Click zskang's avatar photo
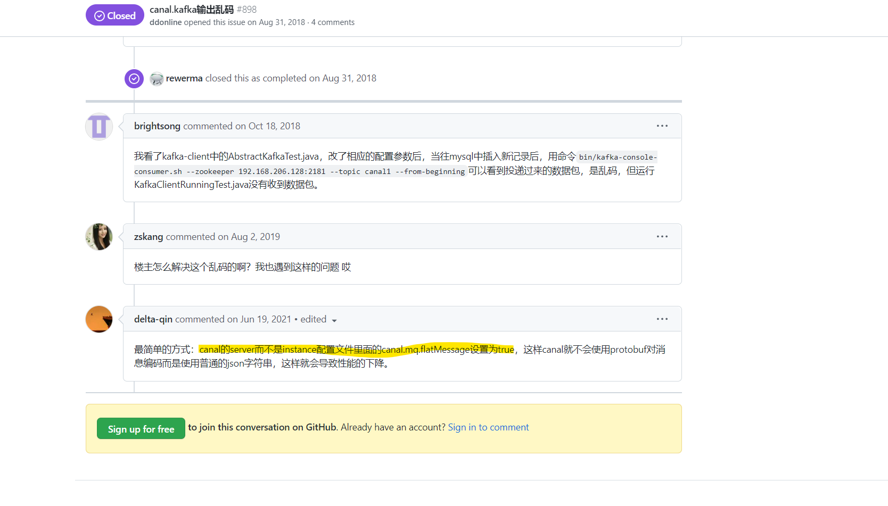This screenshot has height=506, width=888. [99, 237]
